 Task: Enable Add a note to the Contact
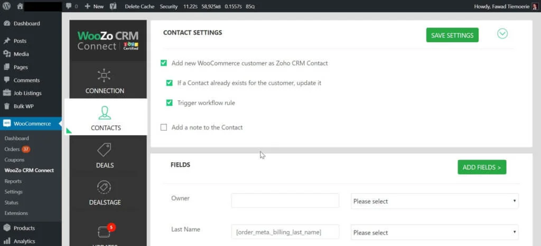point(164,127)
